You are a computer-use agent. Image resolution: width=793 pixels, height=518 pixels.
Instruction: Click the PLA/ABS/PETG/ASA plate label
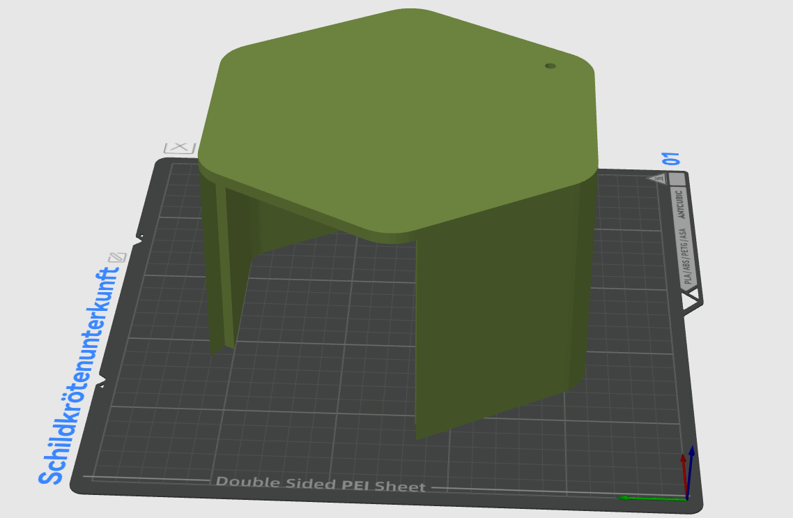[685, 255]
